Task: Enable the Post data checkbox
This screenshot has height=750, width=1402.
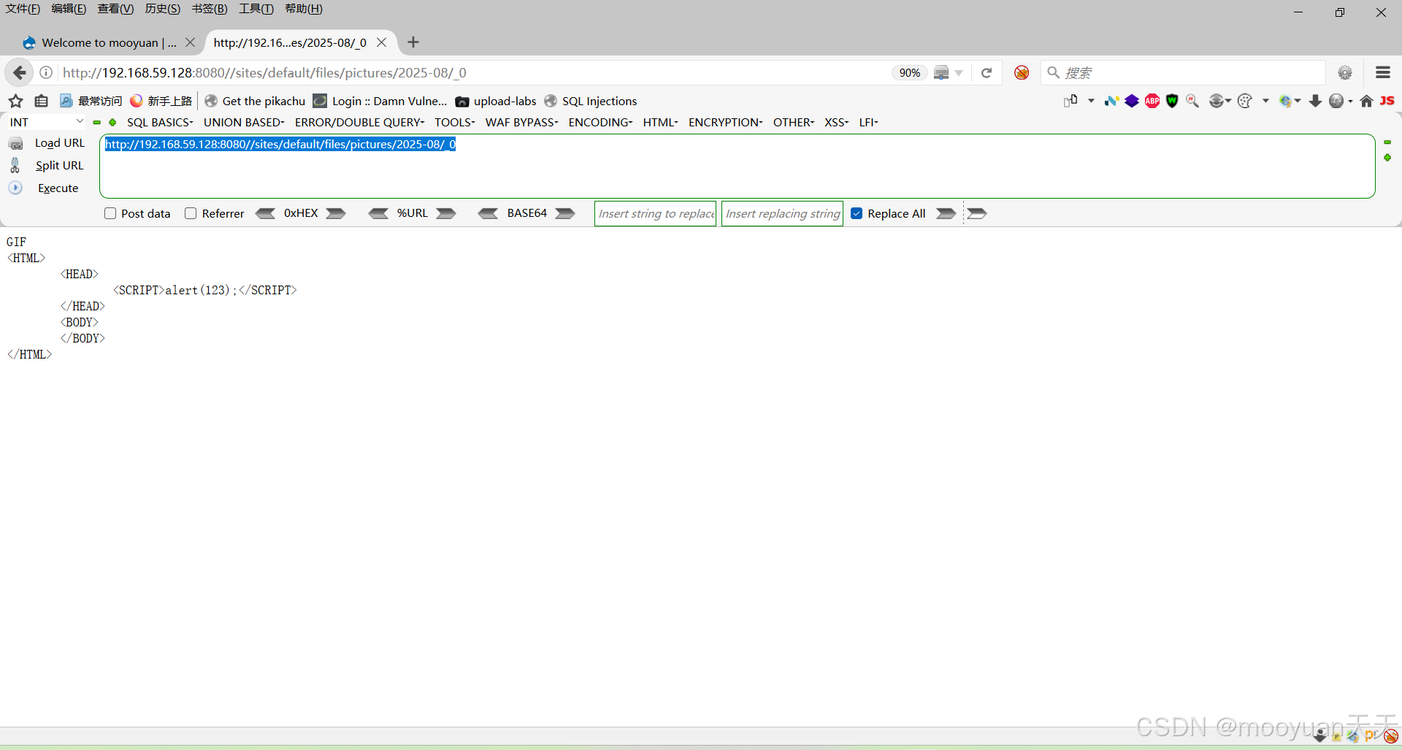Action: [x=110, y=213]
